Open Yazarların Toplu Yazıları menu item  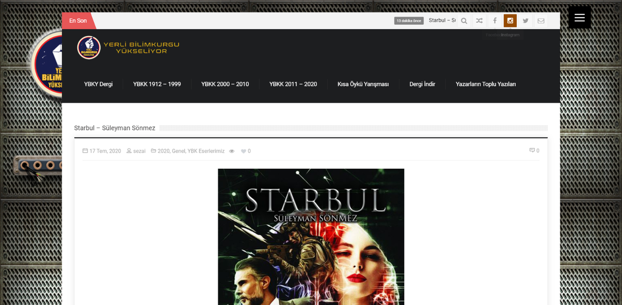click(x=486, y=84)
